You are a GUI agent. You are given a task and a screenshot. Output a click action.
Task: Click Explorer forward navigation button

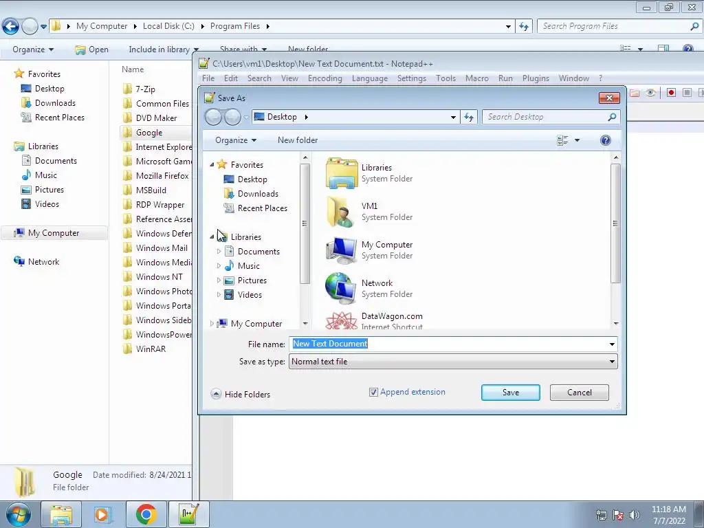click(x=30, y=27)
